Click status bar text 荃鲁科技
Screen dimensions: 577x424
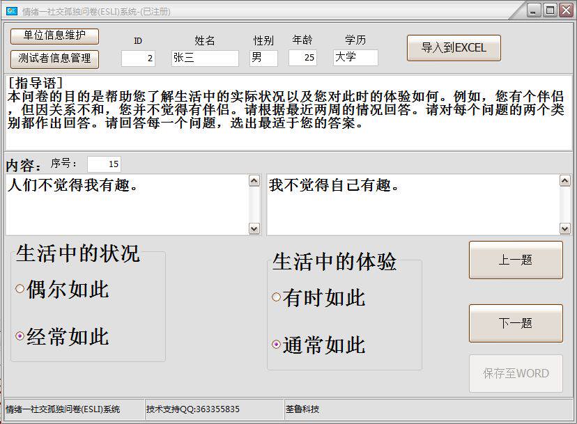pyautogui.click(x=302, y=409)
